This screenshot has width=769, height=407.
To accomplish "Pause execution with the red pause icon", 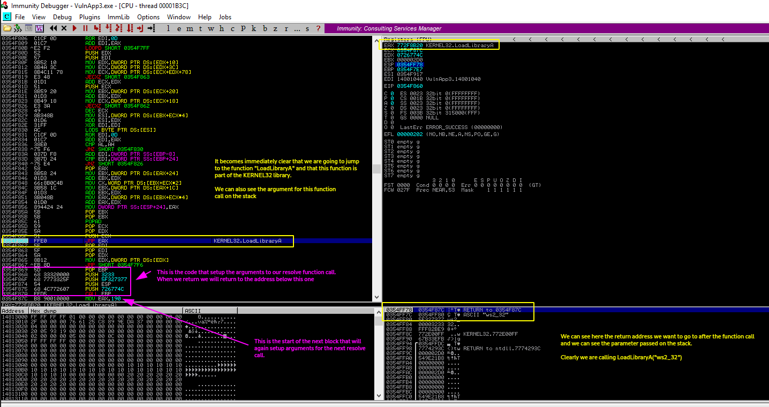I will (85, 28).
